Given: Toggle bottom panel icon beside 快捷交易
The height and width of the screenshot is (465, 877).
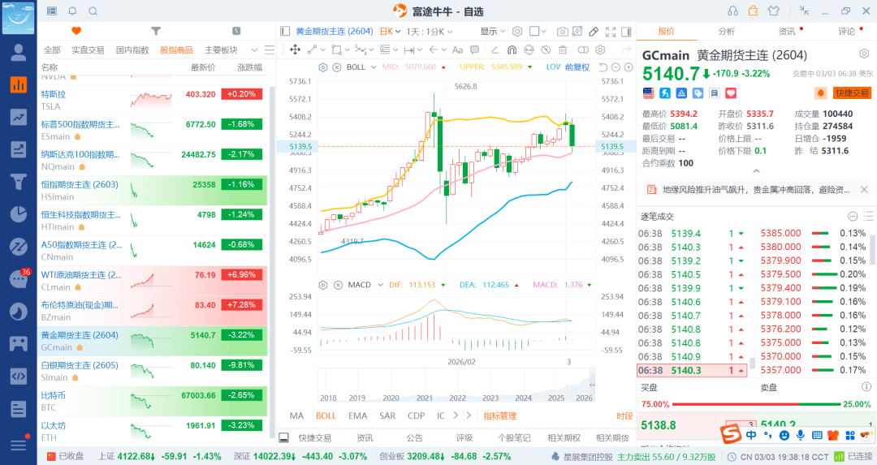Looking at the screenshot, I should point(283,437).
